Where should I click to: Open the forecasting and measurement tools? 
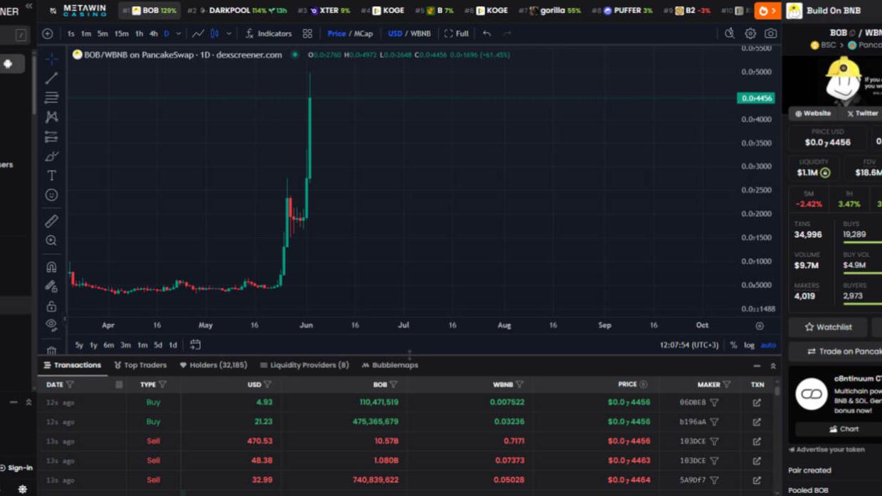(x=51, y=136)
